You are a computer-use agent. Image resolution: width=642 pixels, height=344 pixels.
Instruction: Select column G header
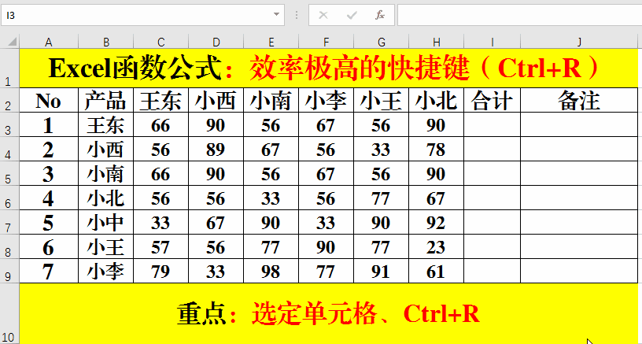381,42
